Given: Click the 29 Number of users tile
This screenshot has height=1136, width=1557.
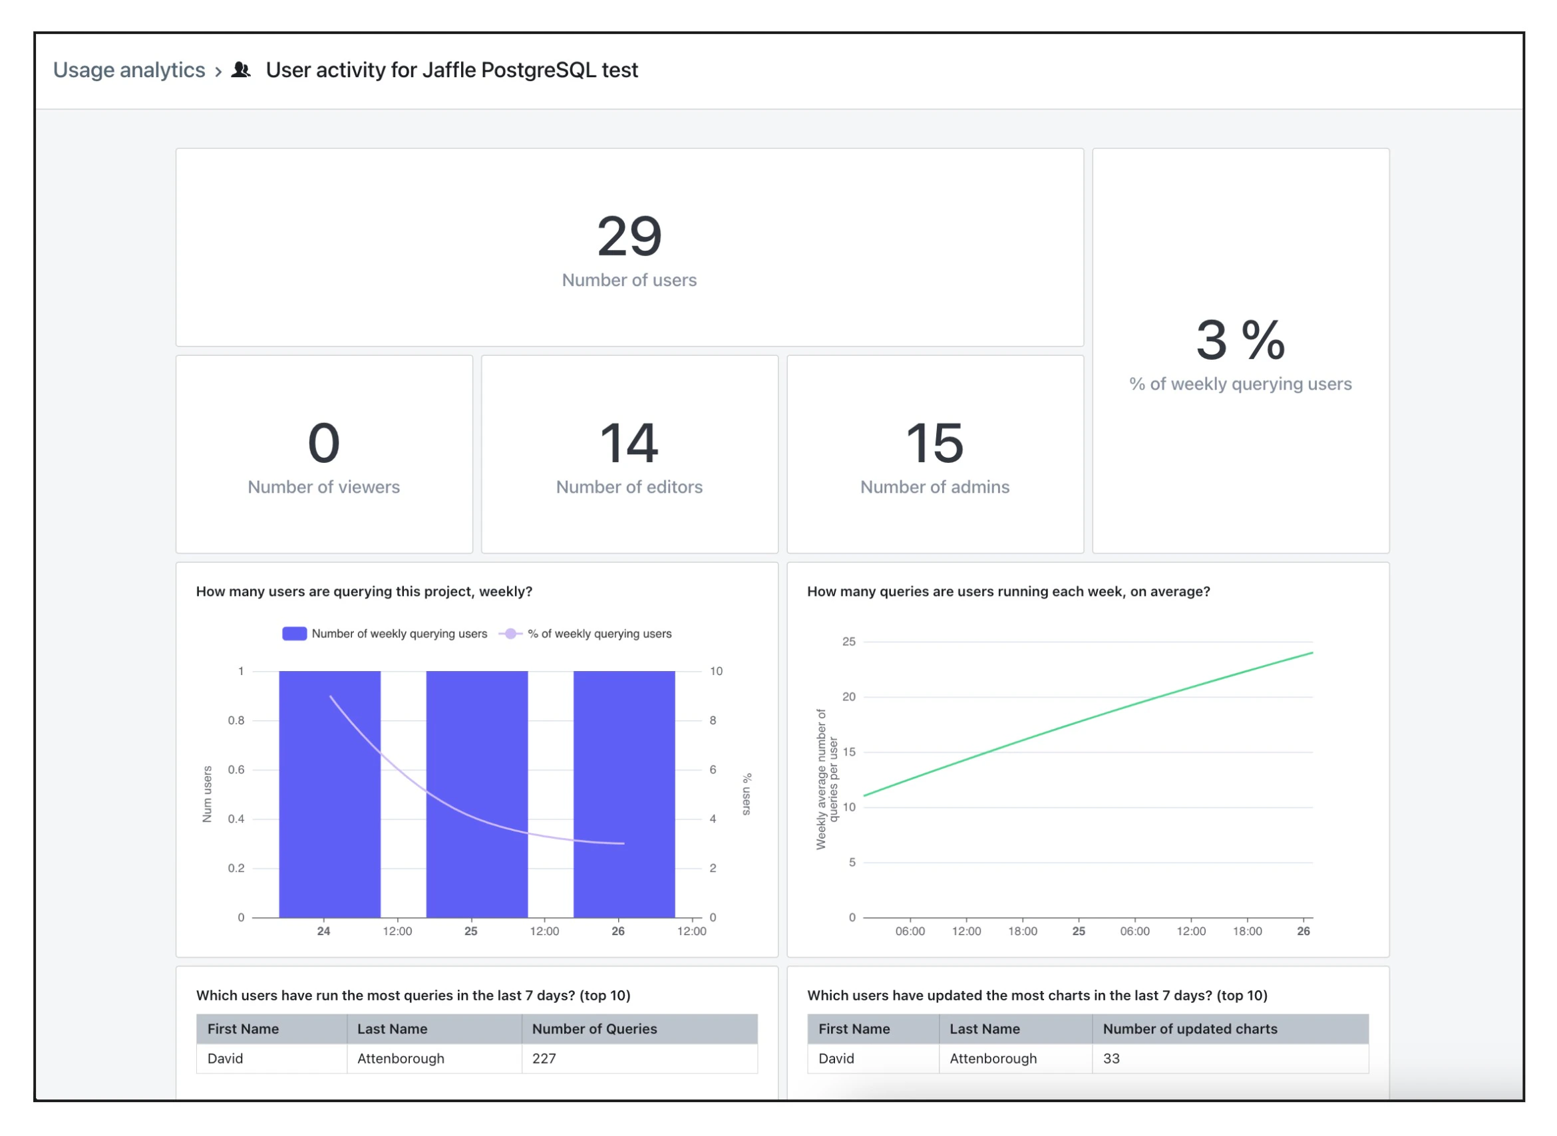Looking at the screenshot, I should coord(629,247).
